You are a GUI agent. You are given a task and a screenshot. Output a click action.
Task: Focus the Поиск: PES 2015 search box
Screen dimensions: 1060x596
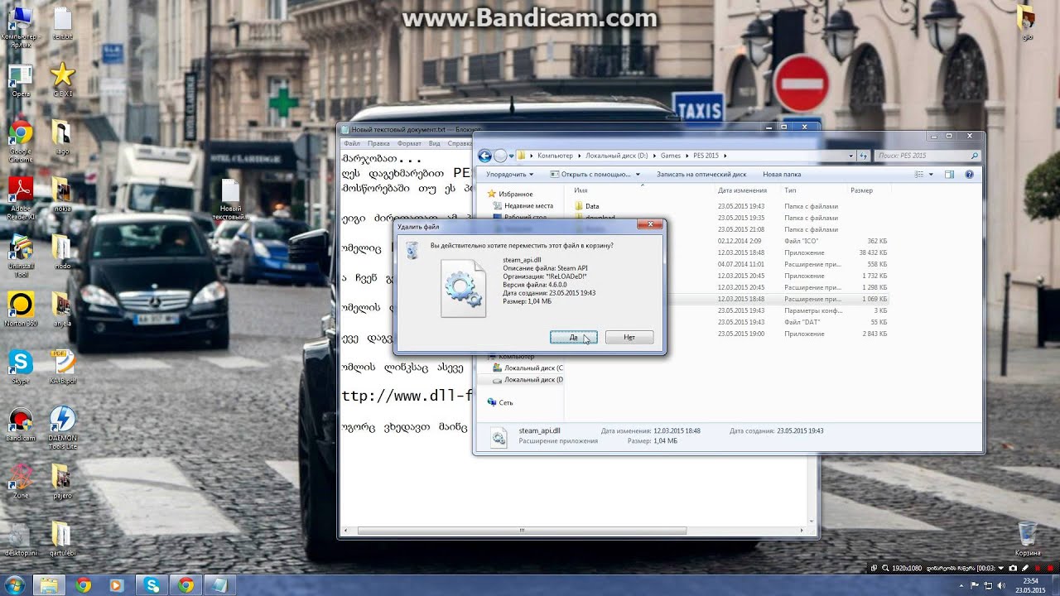927,156
